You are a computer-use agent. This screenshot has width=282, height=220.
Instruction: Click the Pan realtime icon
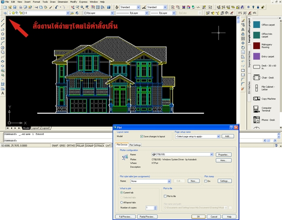pyautogui.click(x=72, y=7)
